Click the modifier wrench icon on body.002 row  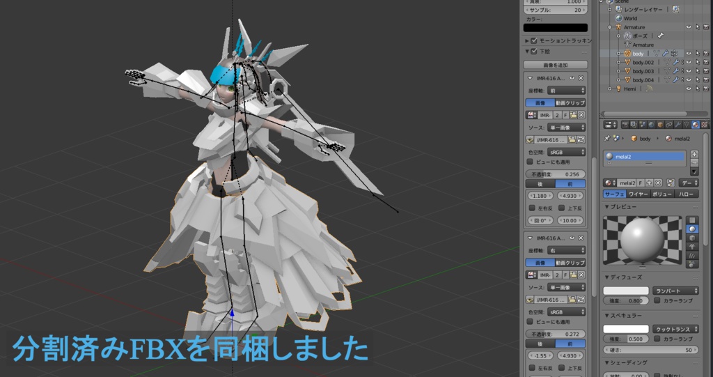pos(676,63)
